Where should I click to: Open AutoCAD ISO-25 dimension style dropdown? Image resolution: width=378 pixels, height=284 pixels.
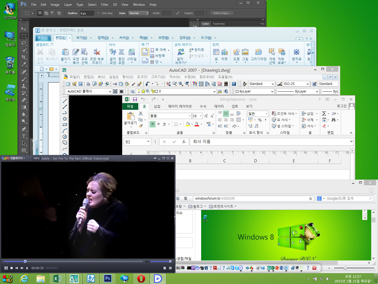coord(296,84)
